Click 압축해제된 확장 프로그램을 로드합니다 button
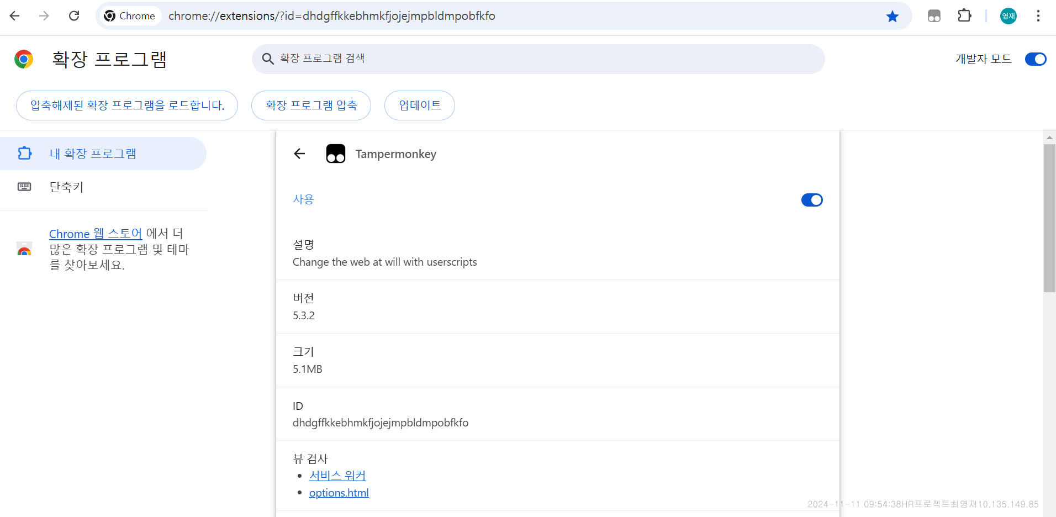The image size is (1056, 517). (127, 105)
